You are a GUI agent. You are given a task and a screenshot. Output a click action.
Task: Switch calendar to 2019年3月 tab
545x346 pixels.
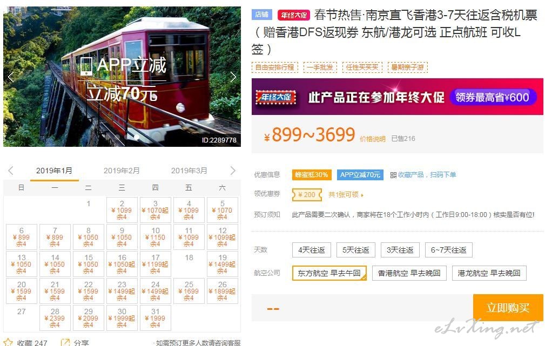coord(189,171)
